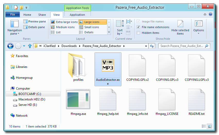Screen dimensions: 219x135
Task: Switch to large thumbnails via status bar icon
Action: coord(209,126)
